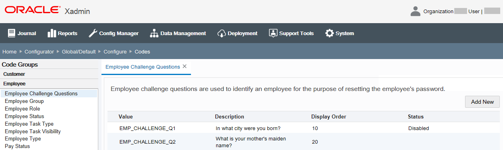The height and width of the screenshot is (150, 503).
Task: Sort by Display Order column header
Action: [329, 116]
